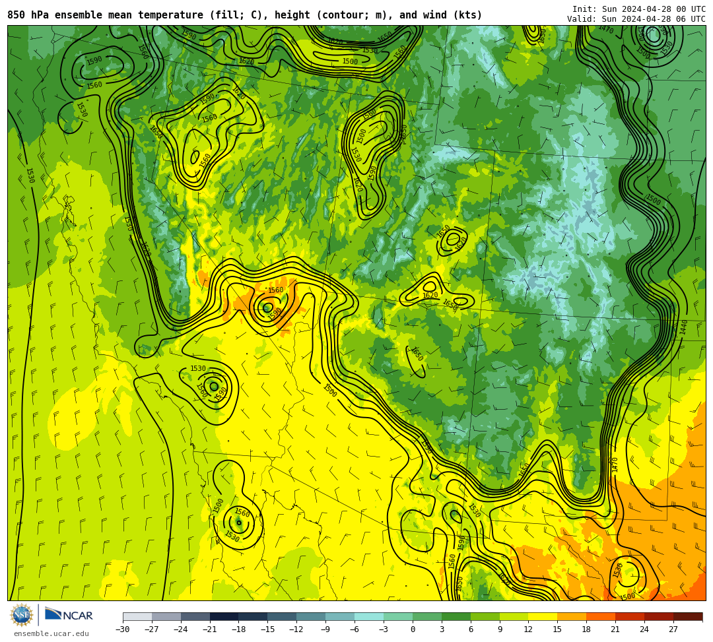Click the −9 colorbar tick label
The image size is (713, 642).
(x=325, y=629)
